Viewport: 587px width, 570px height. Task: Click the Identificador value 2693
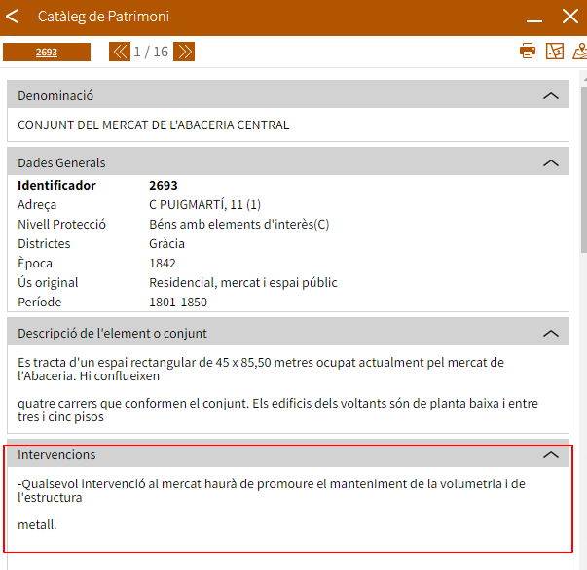pyautogui.click(x=164, y=186)
